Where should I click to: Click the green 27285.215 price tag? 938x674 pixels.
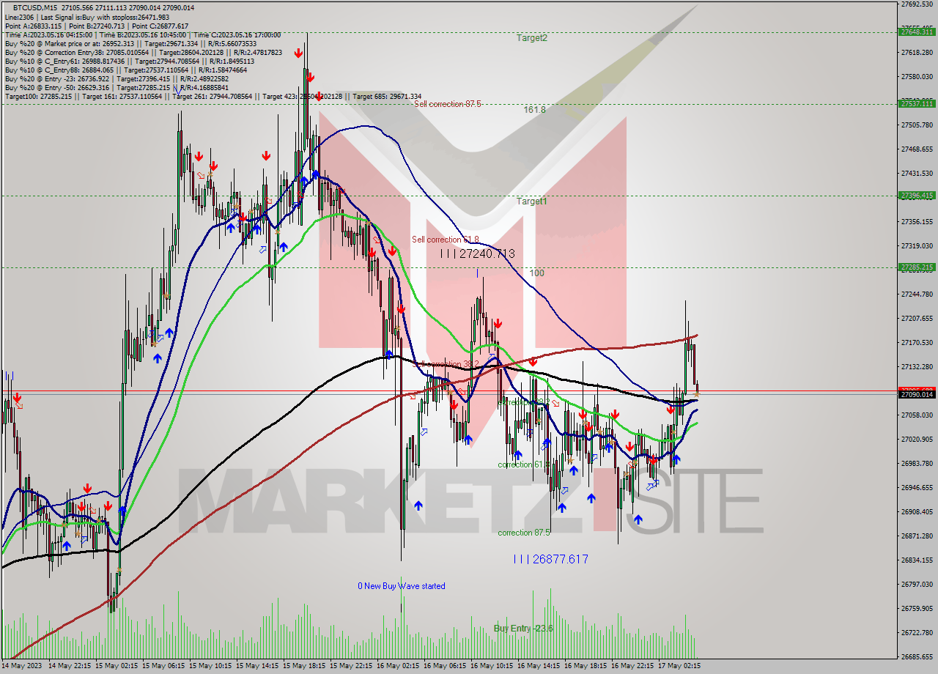(916, 267)
